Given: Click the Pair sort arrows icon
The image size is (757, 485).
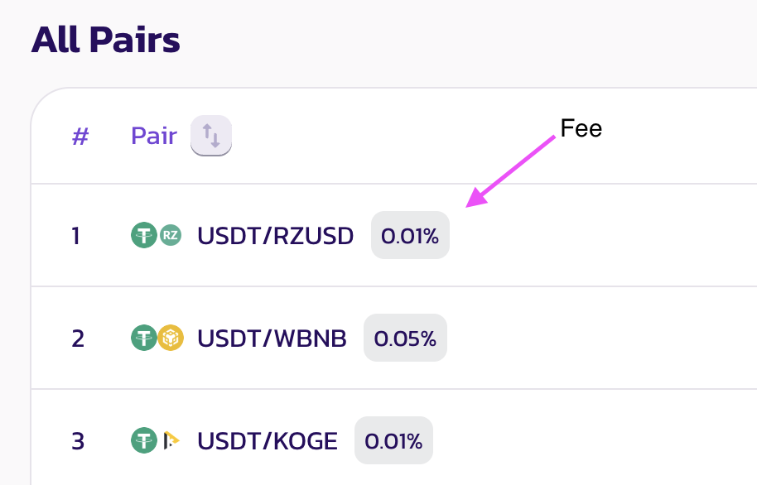Looking at the screenshot, I should (x=211, y=135).
